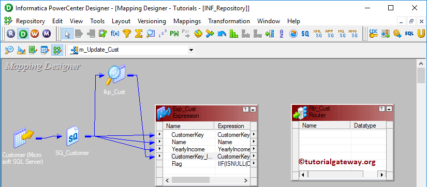Open the Tools menu
The image size is (427, 187).
97,21
